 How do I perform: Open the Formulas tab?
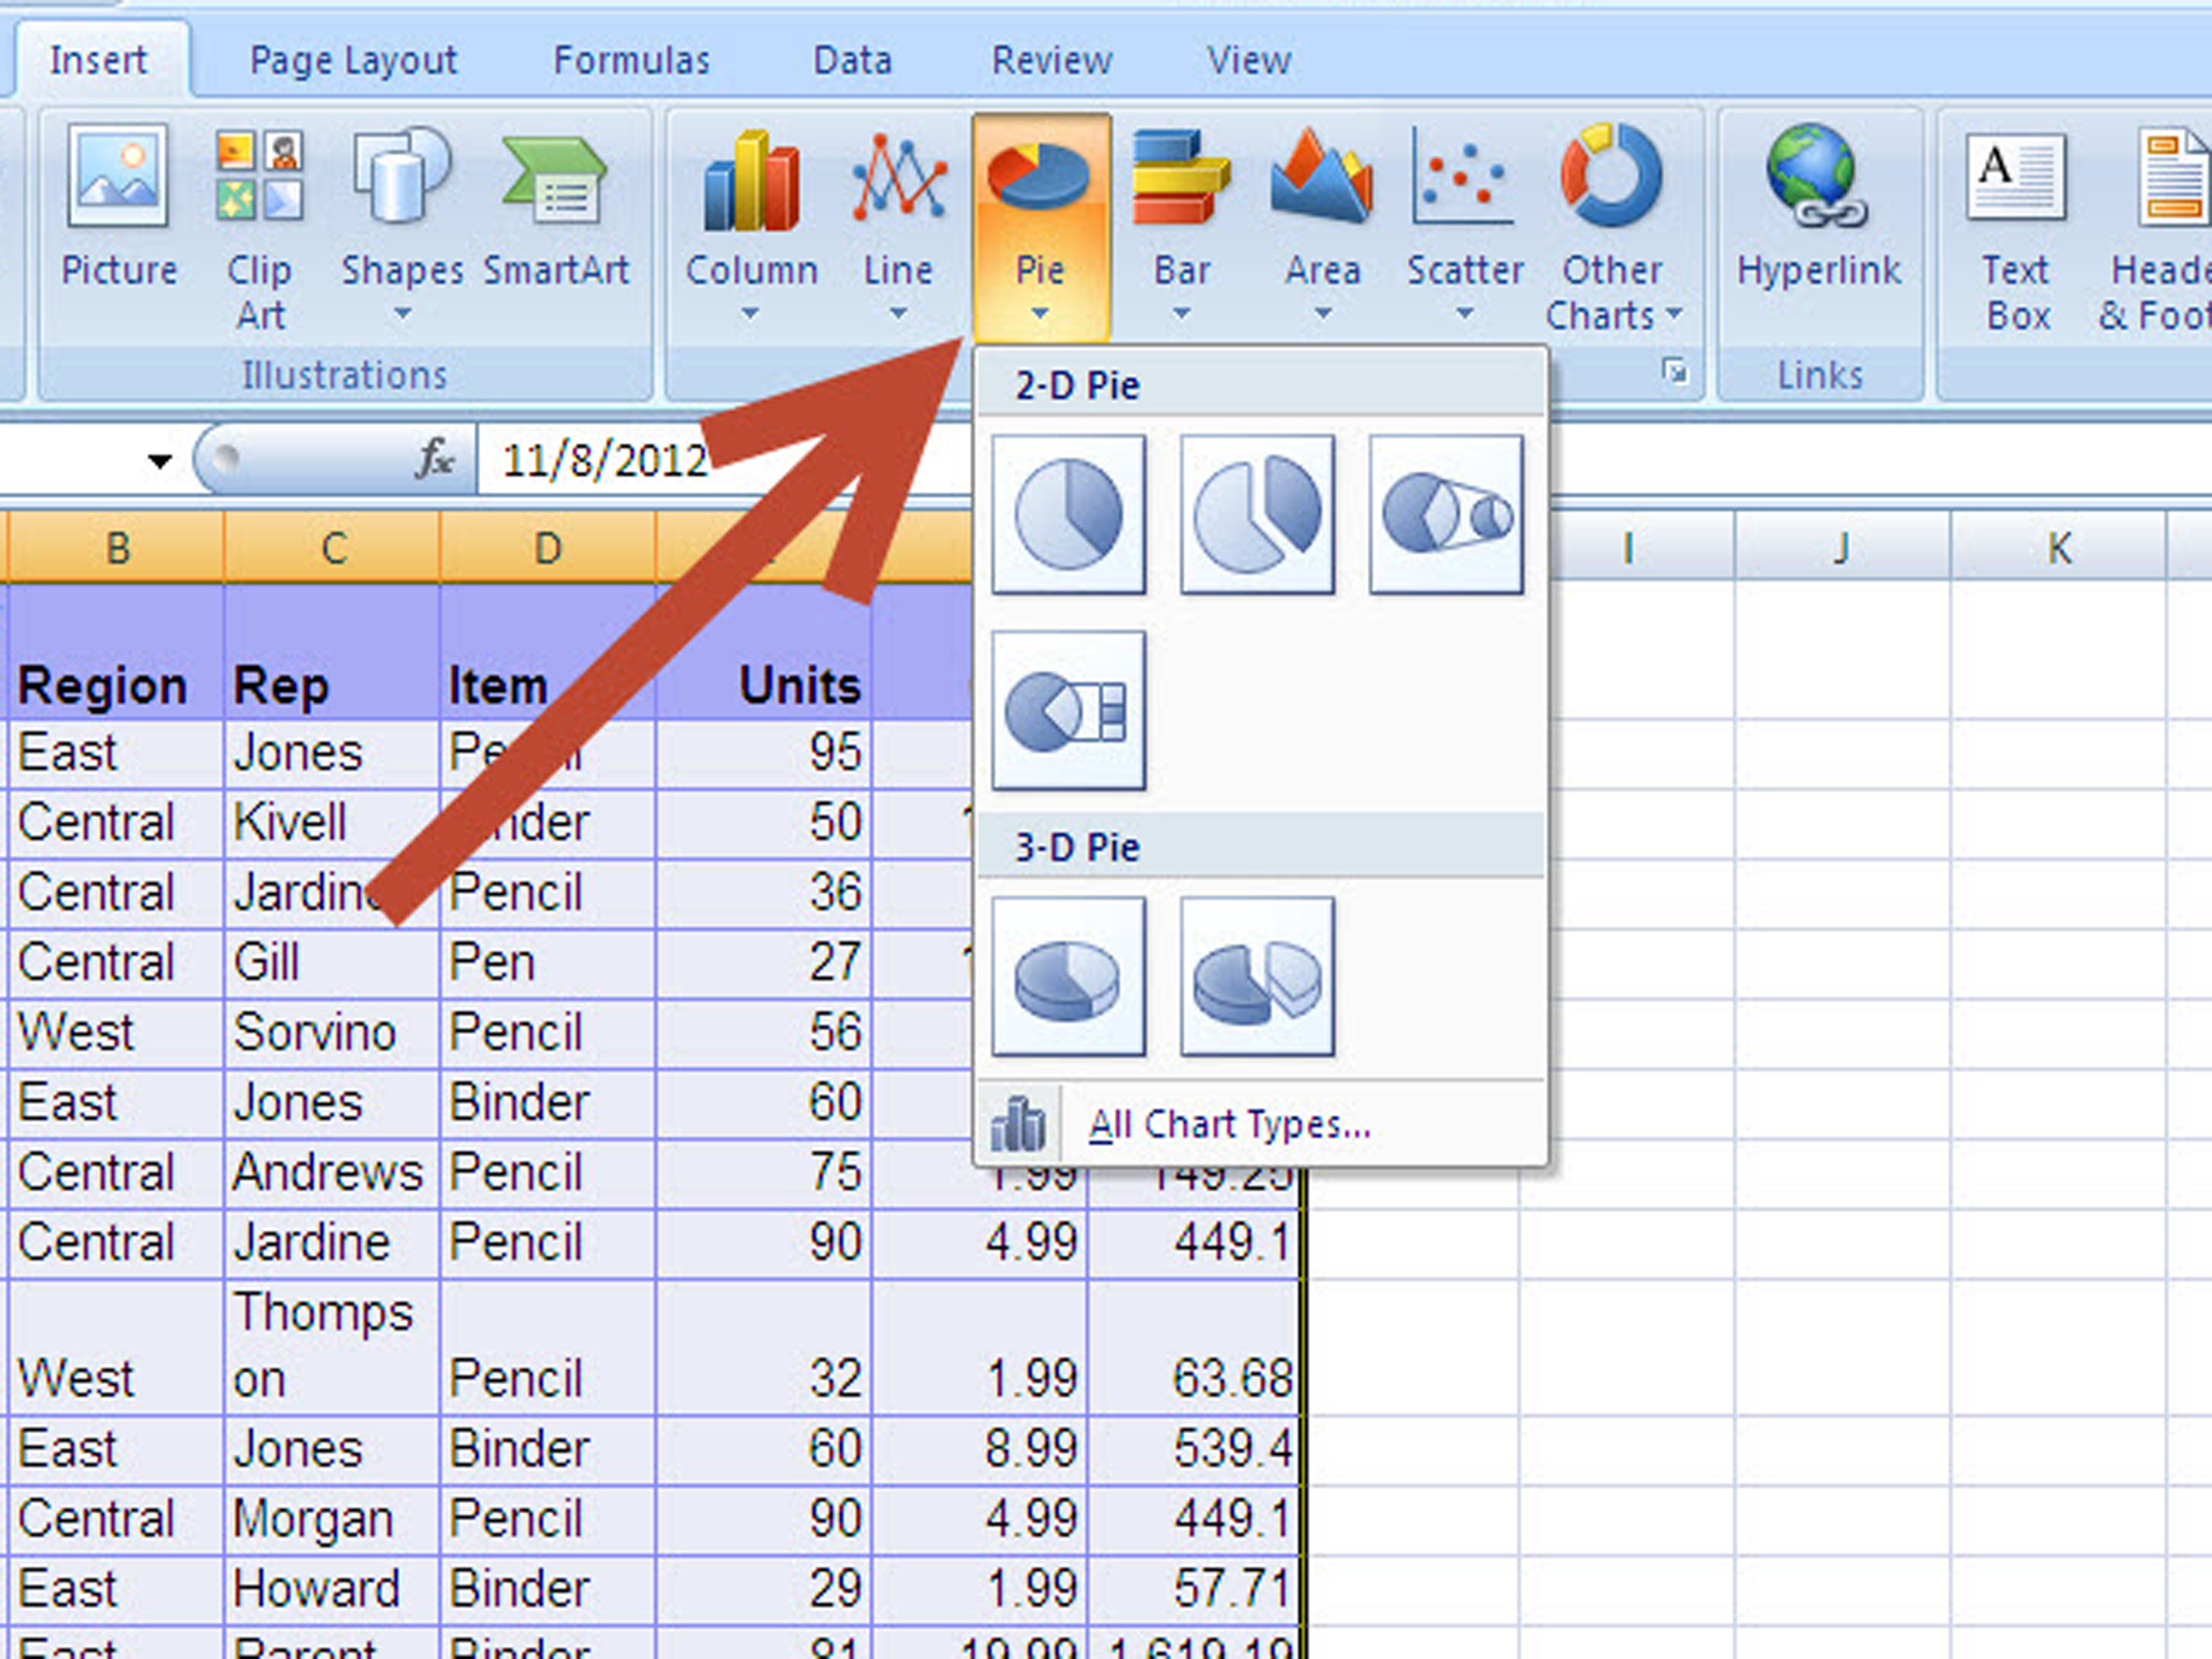[x=631, y=61]
